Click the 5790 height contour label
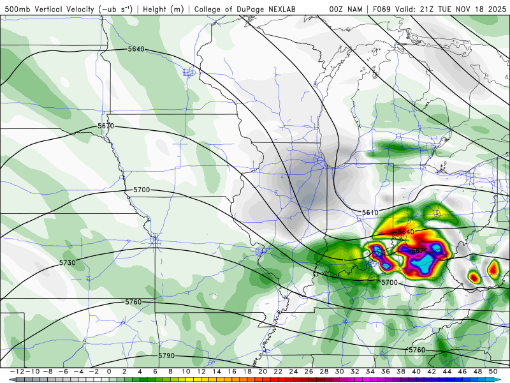 [166, 356]
